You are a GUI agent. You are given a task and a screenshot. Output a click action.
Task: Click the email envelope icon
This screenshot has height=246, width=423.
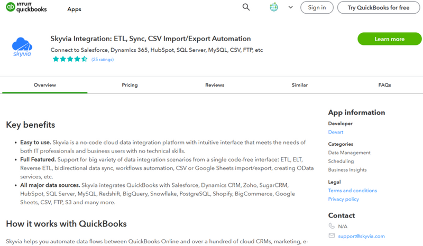click(332, 236)
